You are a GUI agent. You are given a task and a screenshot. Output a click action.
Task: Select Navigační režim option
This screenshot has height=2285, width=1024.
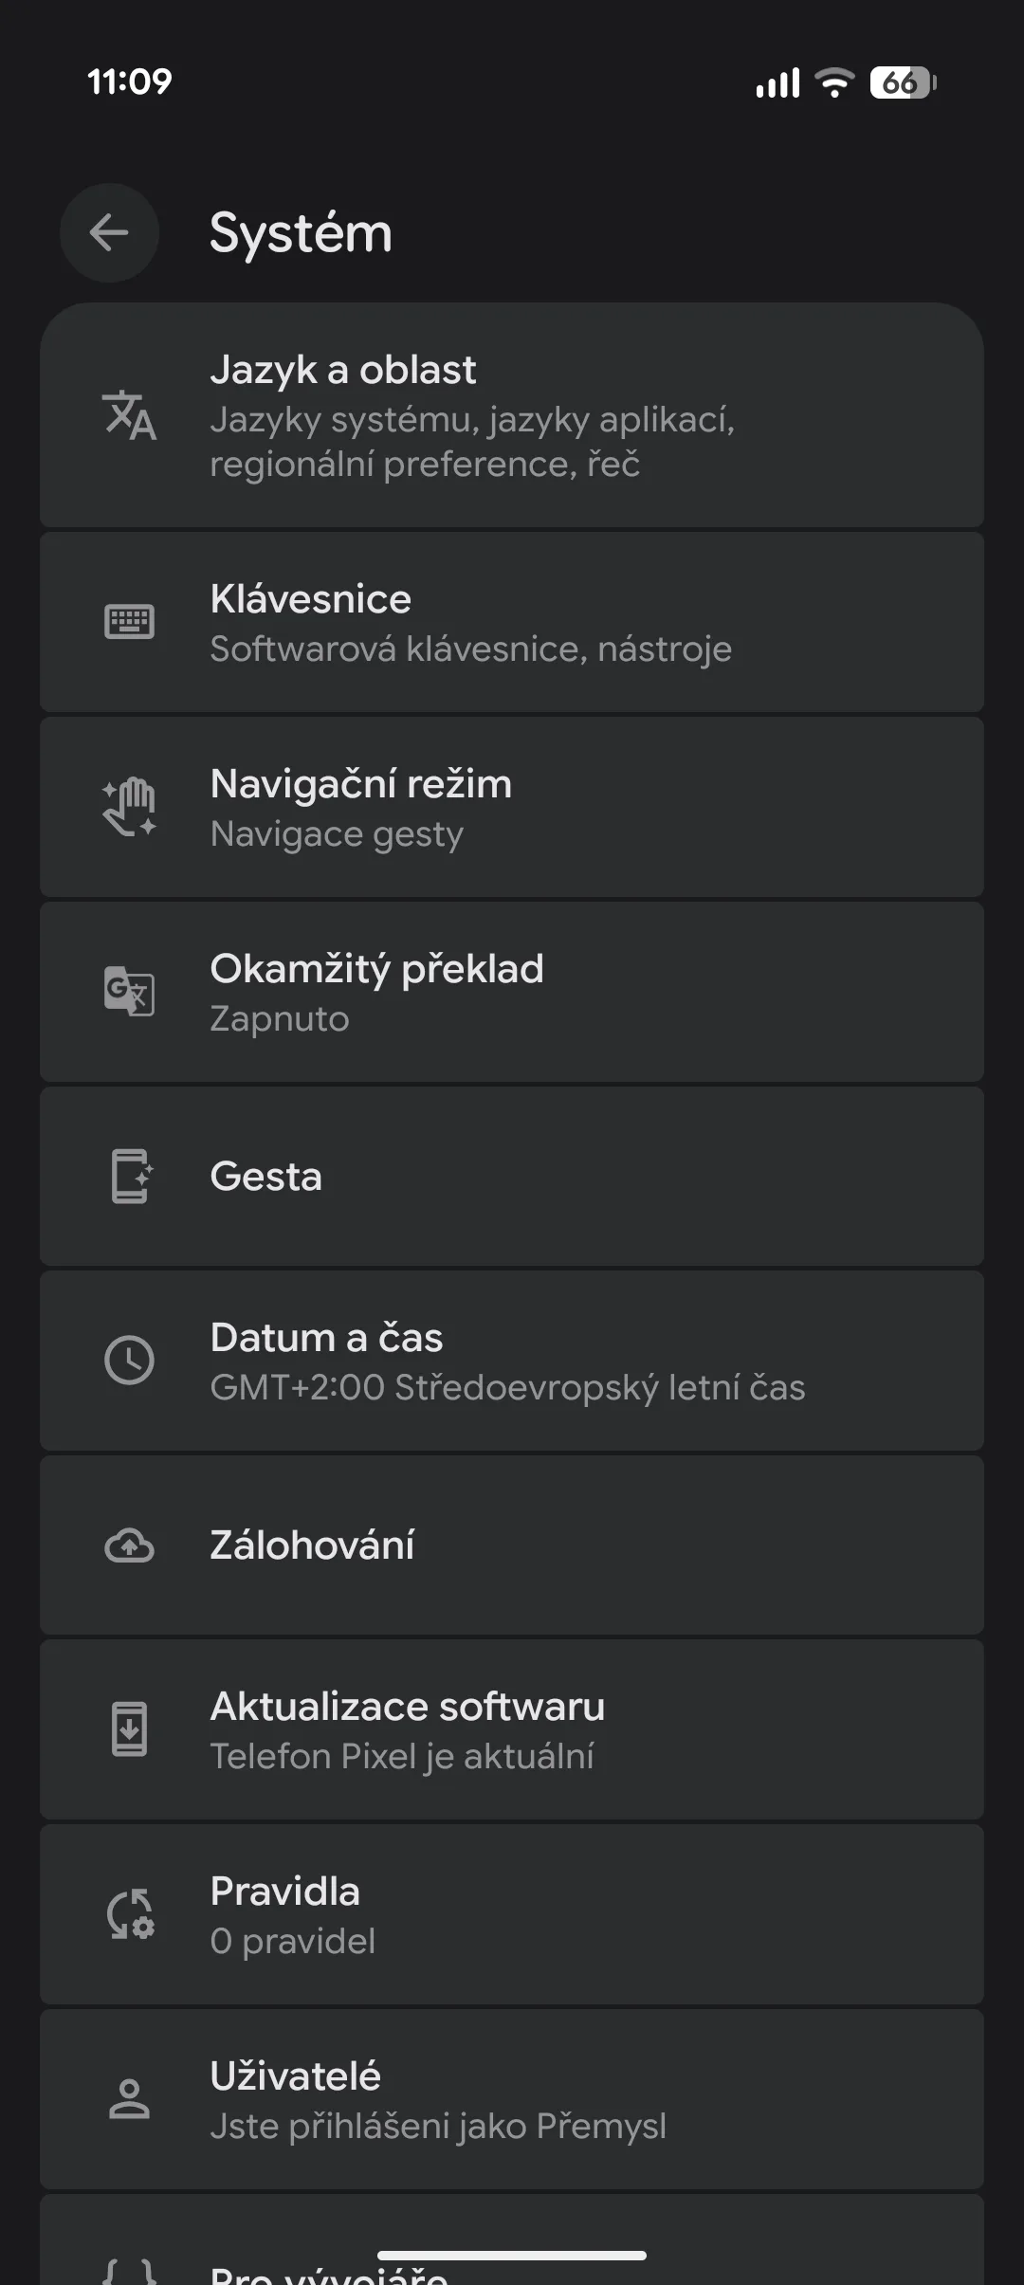[512, 807]
